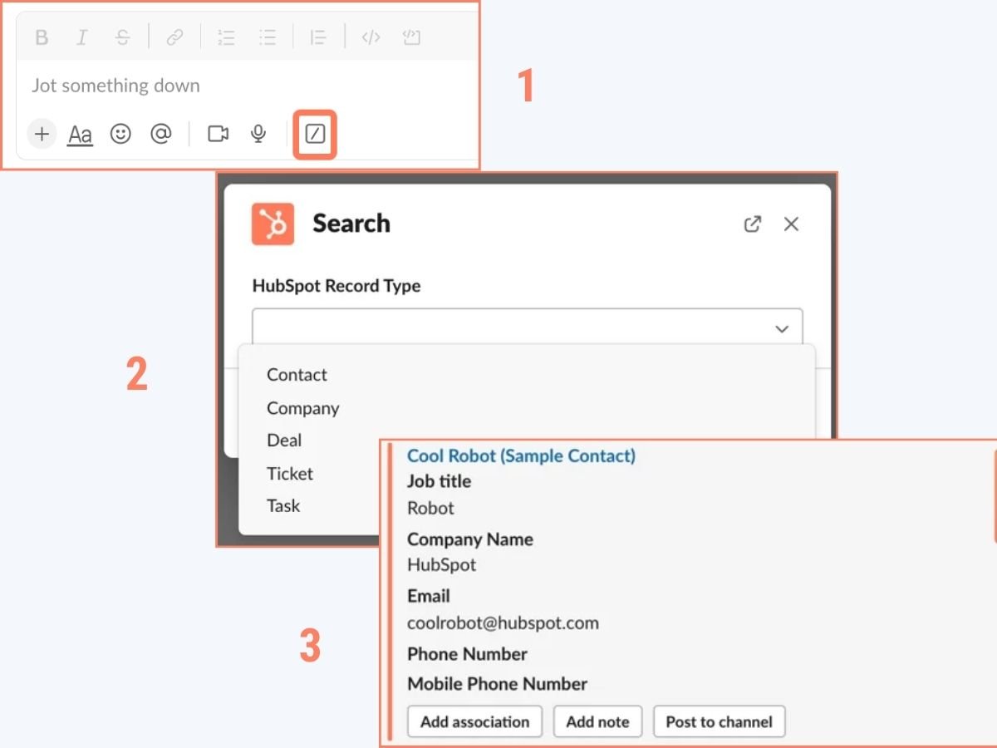This screenshot has height=748, width=997.
Task: Click the Company Name value HubSpot
Action: tap(442, 565)
